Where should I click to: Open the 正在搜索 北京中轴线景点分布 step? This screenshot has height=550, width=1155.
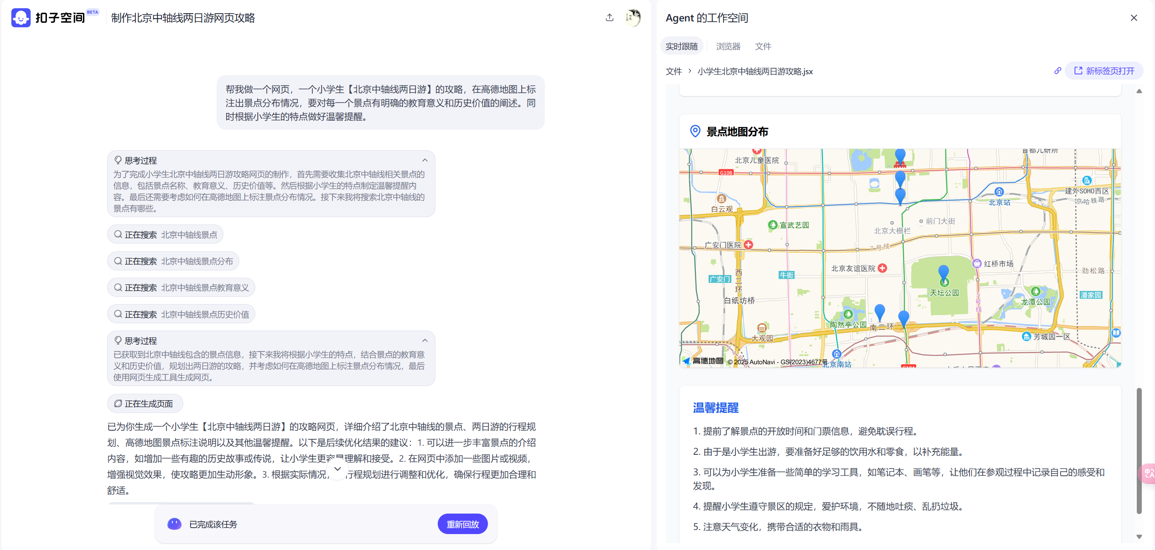point(173,261)
